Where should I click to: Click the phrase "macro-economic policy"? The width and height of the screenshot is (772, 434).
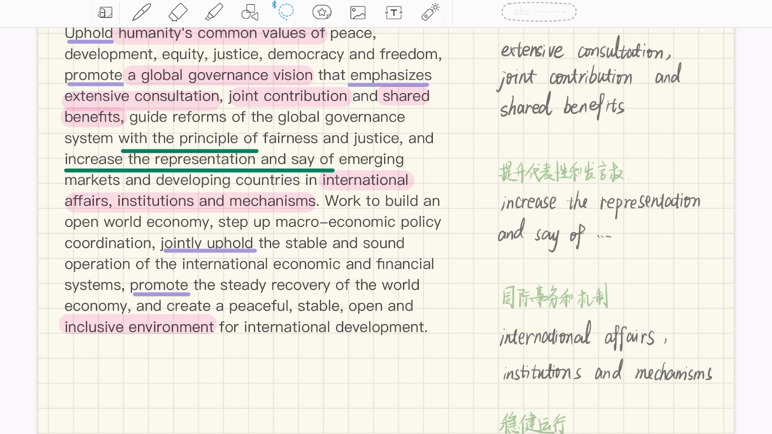[358, 222]
